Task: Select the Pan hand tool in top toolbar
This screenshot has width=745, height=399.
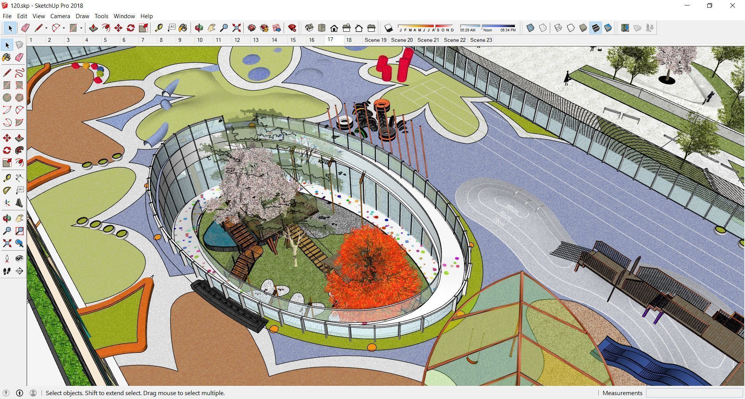Action: pyautogui.click(x=211, y=28)
